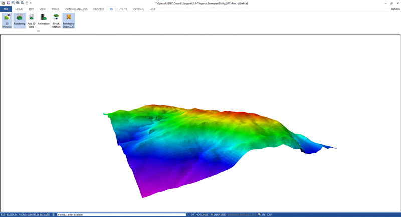401x217 pixels.
Task: Switch to the HOME tab
Action: point(19,9)
